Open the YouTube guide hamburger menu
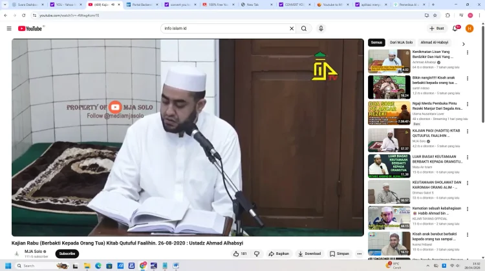This screenshot has width=485, height=271. (9, 28)
